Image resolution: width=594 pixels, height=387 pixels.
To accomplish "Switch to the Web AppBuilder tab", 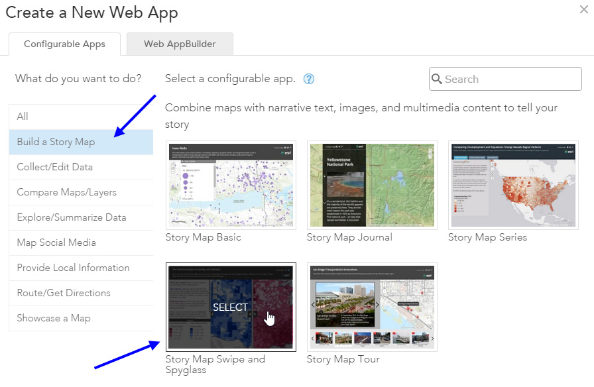I will coord(180,44).
